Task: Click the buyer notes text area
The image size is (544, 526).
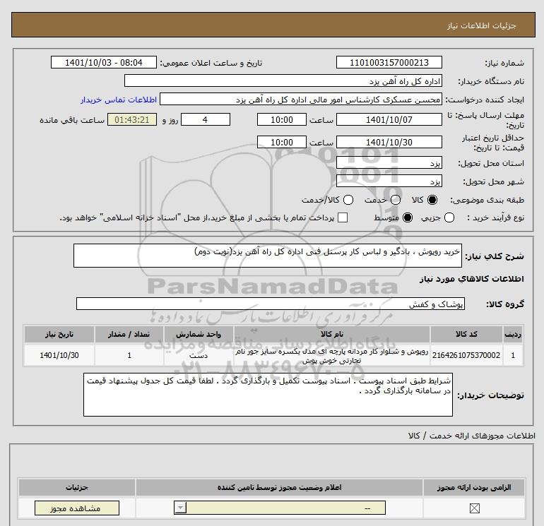Action: click(x=268, y=395)
